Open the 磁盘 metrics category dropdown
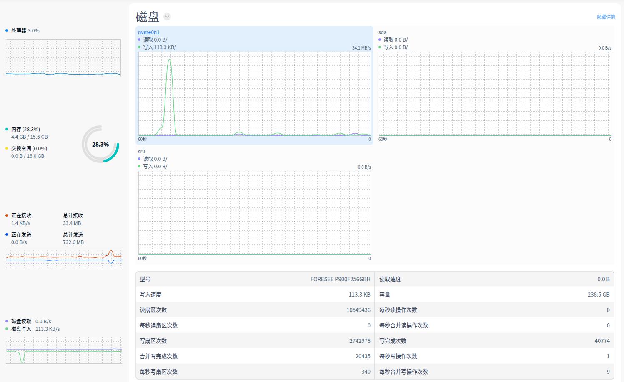The width and height of the screenshot is (624, 382). pyautogui.click(x=167, y=17)
